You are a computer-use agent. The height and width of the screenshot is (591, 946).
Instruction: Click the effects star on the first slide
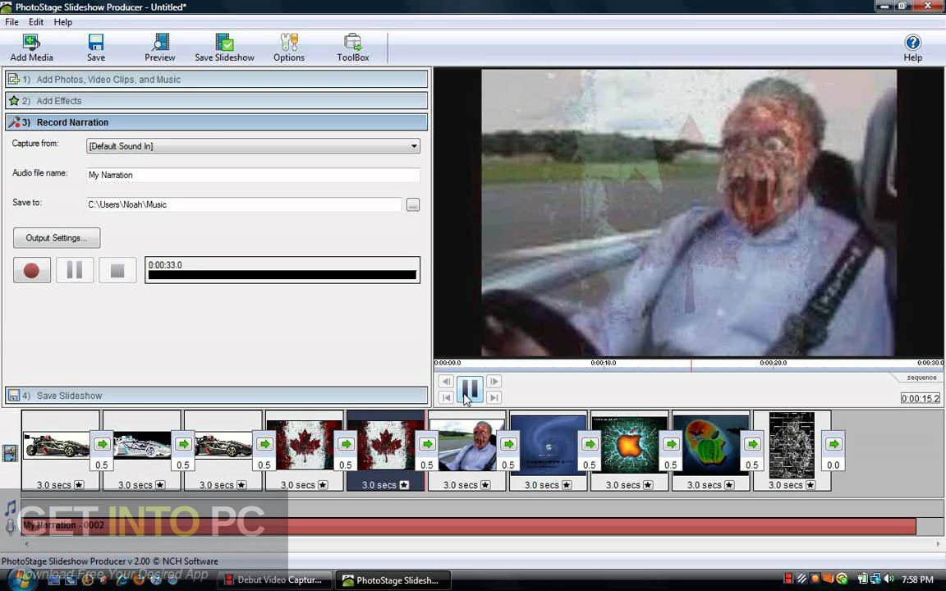[x=79, y=485]
